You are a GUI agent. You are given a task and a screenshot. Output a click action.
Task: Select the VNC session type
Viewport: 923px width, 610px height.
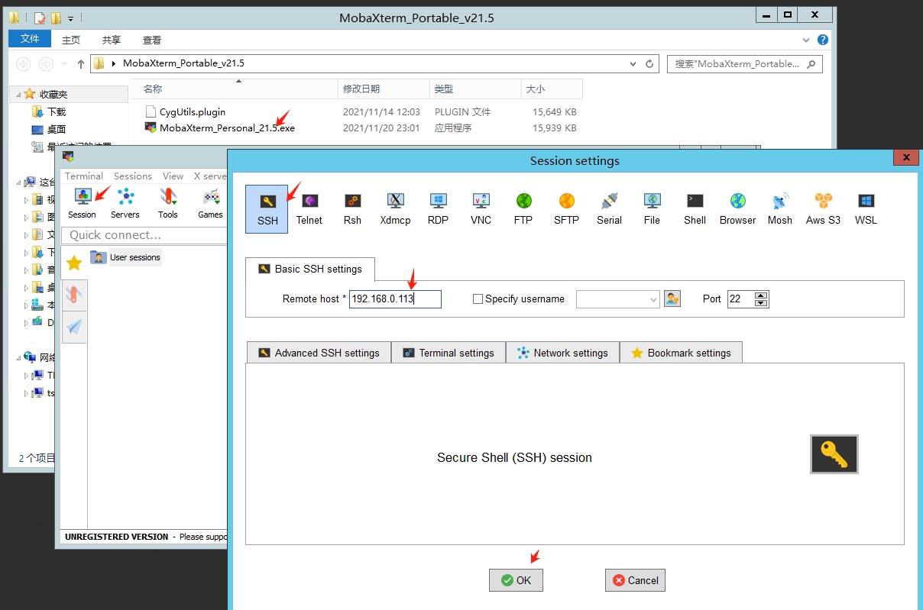[481, 209]
